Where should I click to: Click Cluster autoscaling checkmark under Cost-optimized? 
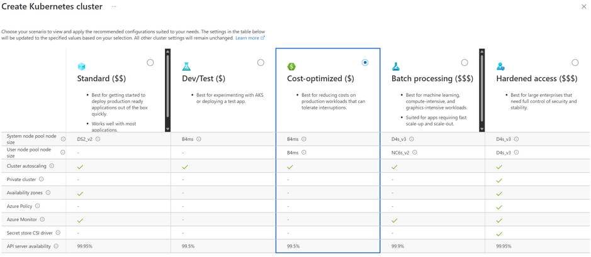click(290, 167)
